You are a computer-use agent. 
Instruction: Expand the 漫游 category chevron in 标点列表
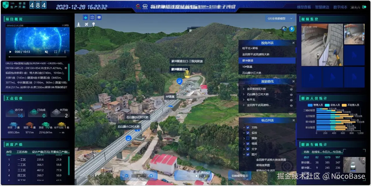244,138
